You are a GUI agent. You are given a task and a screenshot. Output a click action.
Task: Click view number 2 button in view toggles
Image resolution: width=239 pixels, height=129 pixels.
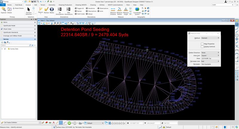112,123
